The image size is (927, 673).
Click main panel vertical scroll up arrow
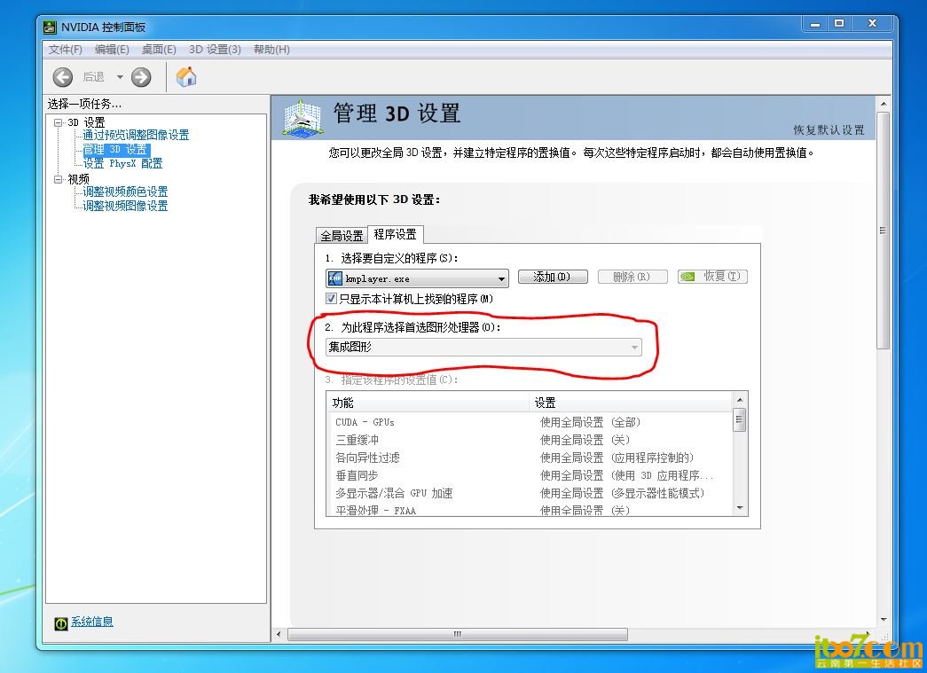click(x=884, y=104)
